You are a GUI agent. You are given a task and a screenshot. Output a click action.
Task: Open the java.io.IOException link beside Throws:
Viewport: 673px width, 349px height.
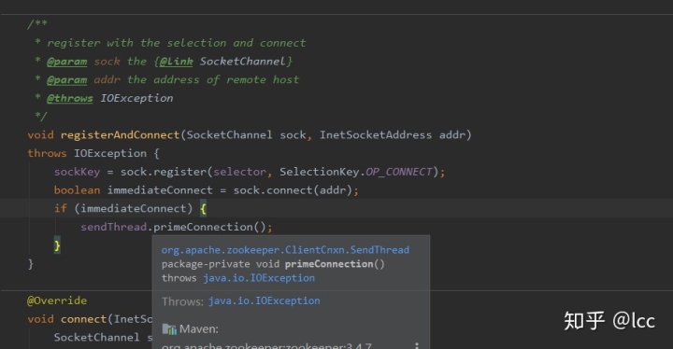coord(264,301)
